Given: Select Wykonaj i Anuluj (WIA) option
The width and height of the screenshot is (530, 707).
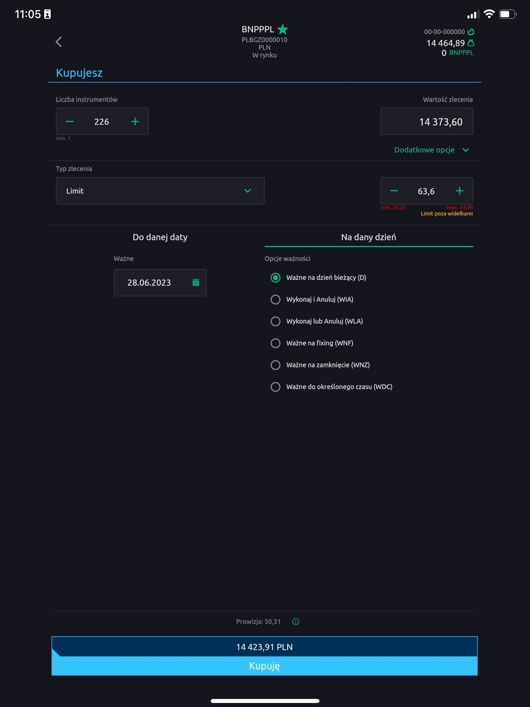Looking at the screenshot, I should pos(312,299).
